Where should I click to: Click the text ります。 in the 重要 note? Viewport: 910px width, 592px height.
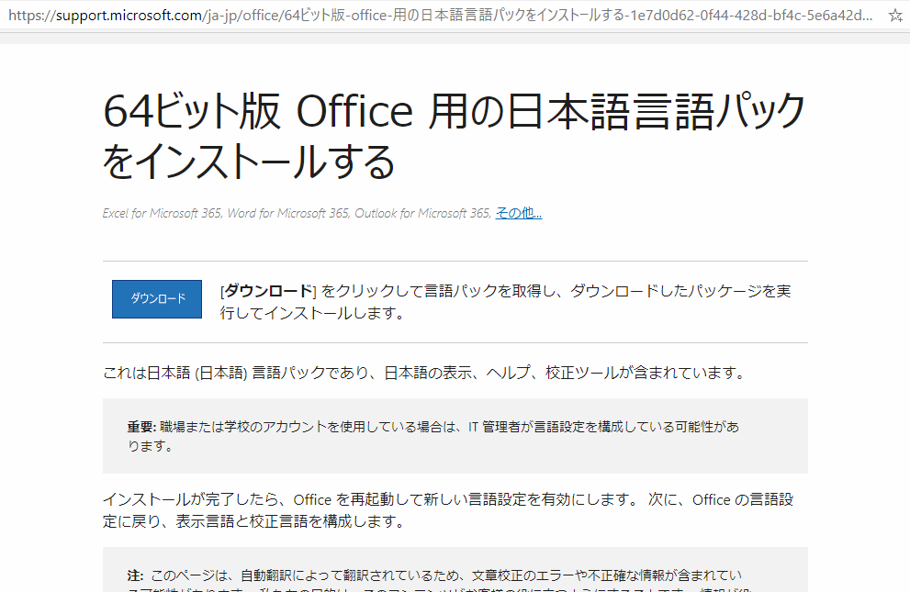(x=150, y=446)
